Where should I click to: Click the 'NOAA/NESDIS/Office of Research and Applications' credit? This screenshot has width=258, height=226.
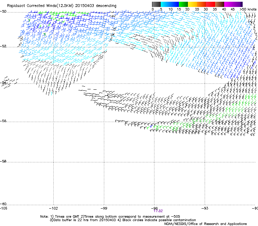205,224
